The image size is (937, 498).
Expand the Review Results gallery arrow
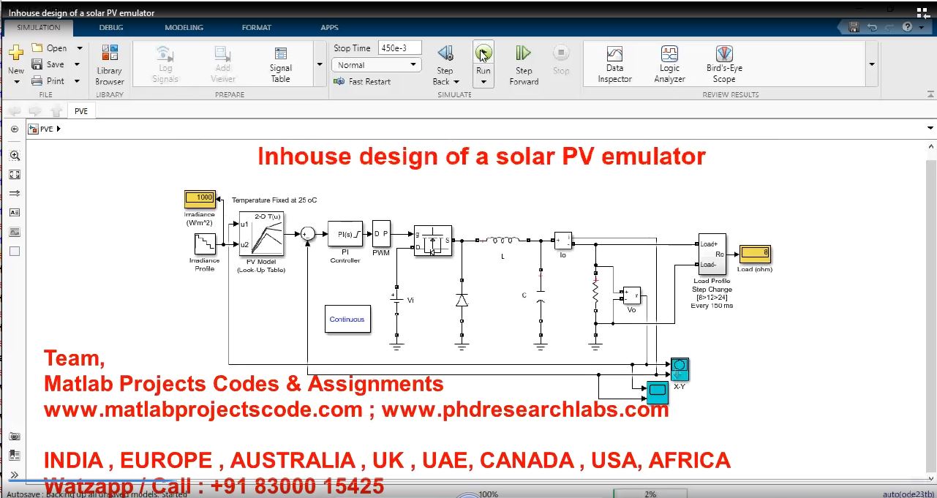tap(871, 64)
